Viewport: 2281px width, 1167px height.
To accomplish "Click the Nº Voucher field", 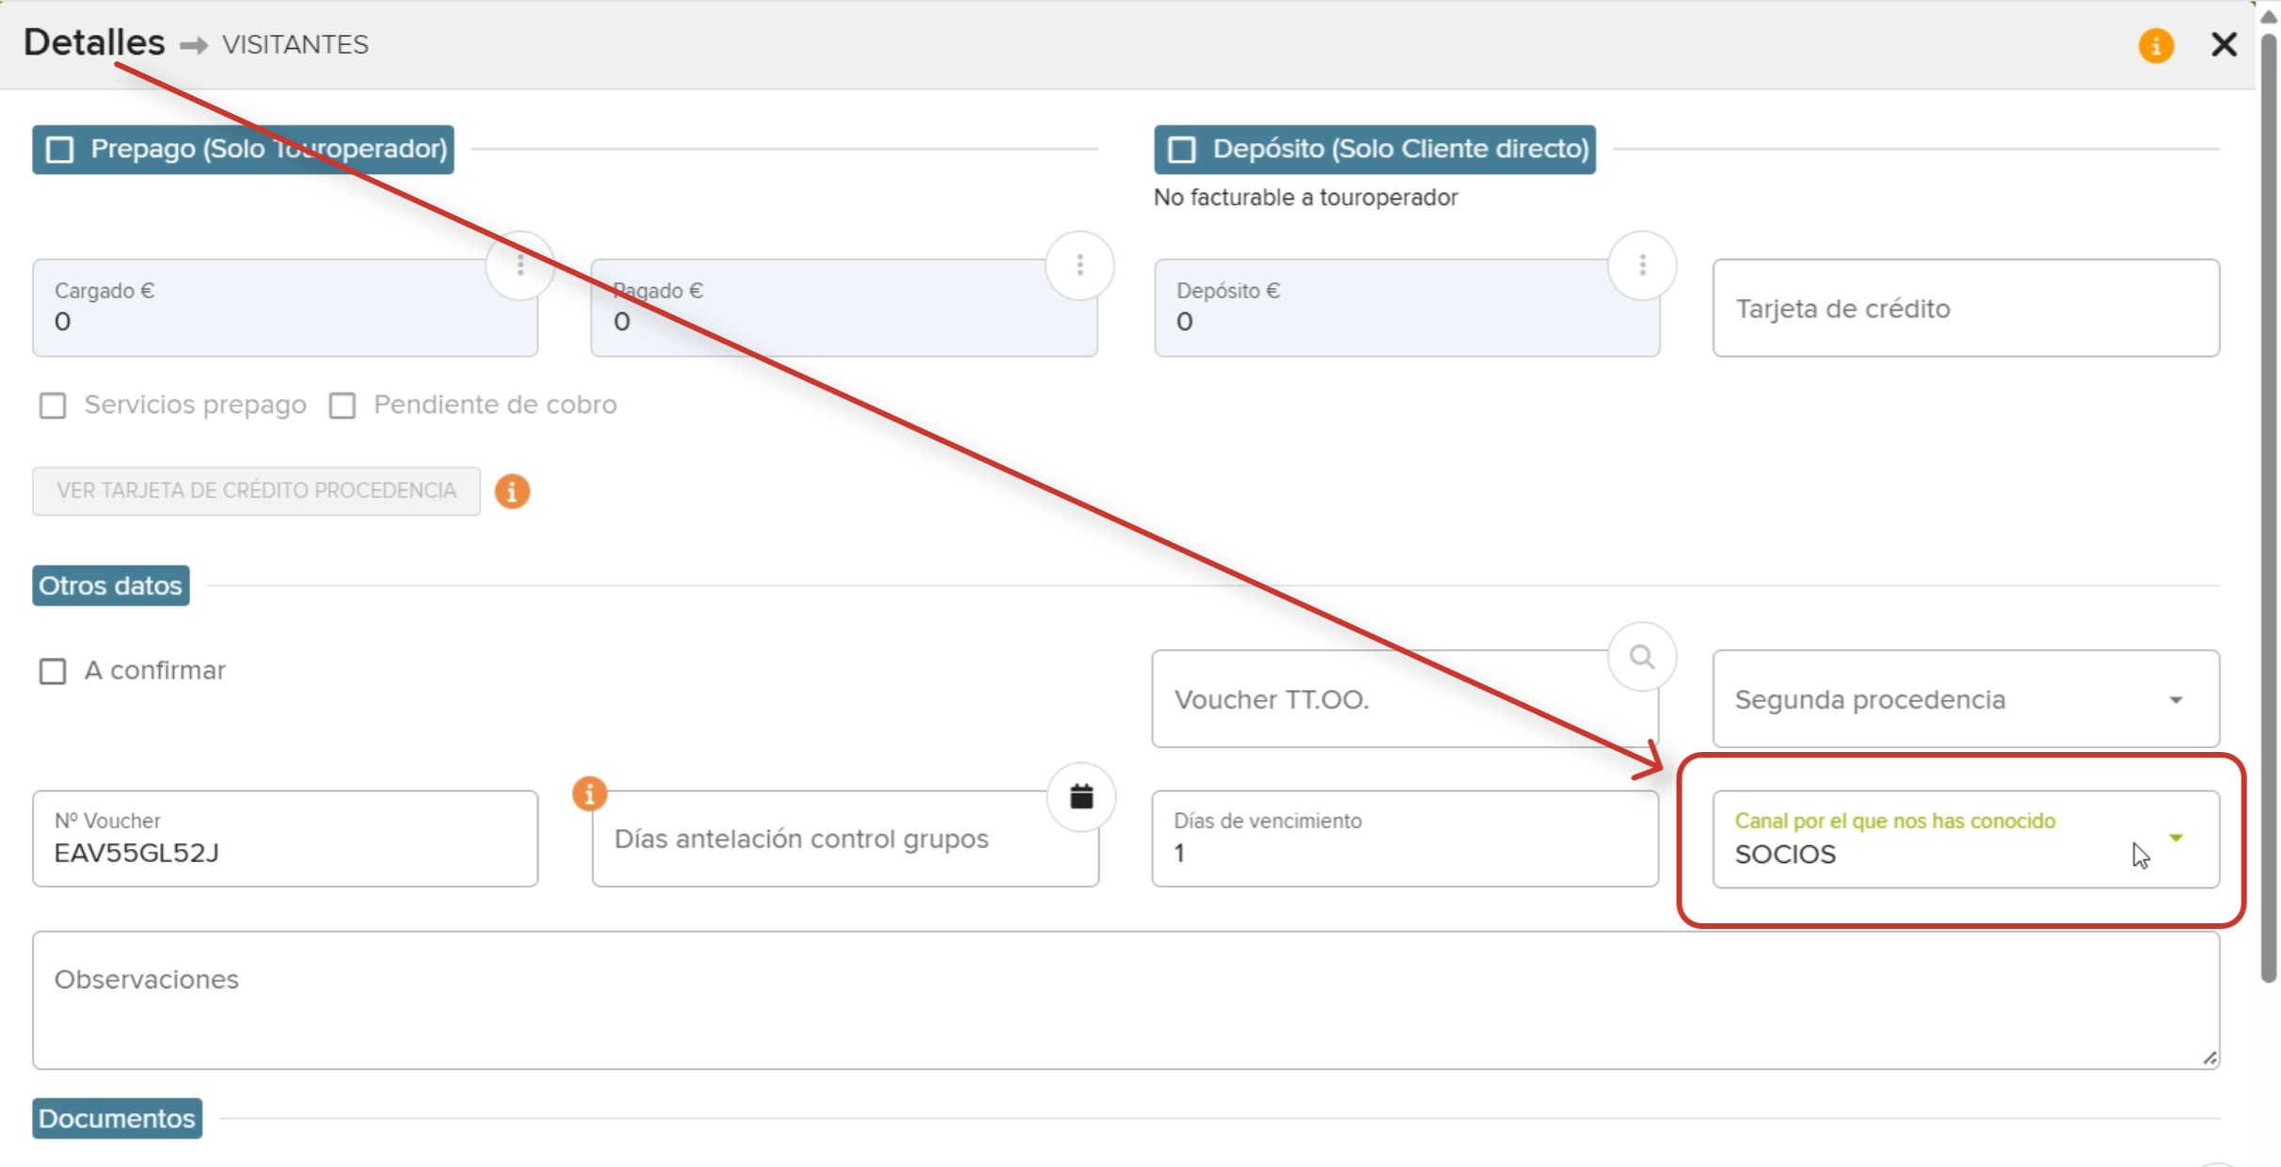I will pyautogui.click(x=285, y=839).
